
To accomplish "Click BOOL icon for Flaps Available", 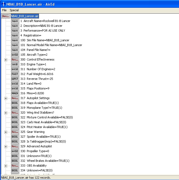I will click(x=15, y=103).
